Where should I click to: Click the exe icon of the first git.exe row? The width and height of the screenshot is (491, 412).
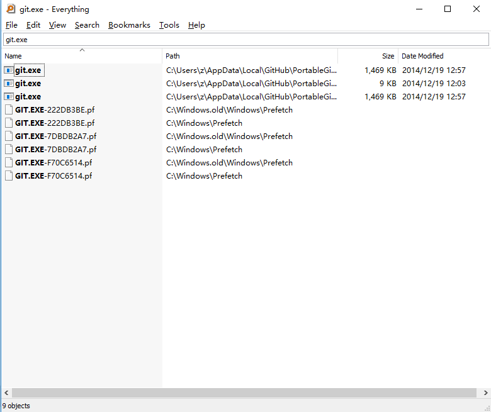tap(9, 70)
